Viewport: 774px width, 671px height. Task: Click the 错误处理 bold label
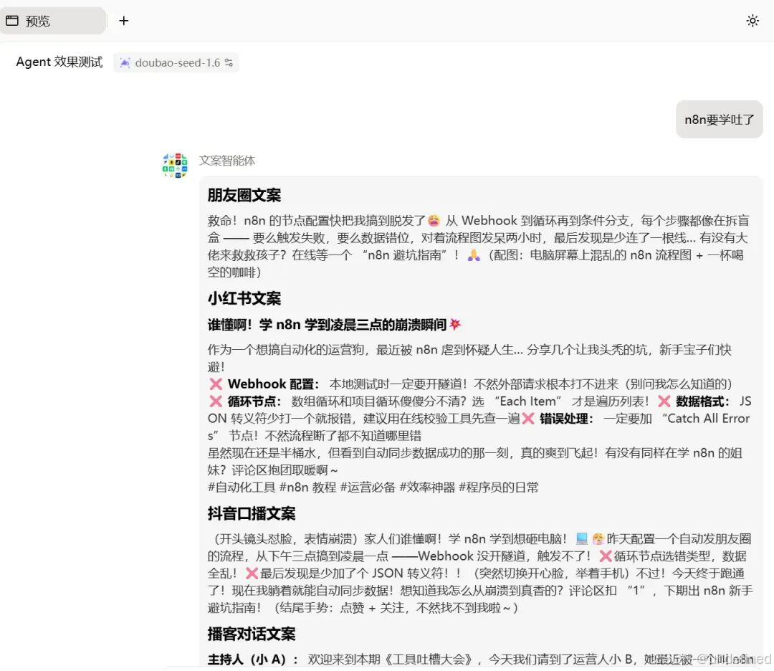[566, 419]
